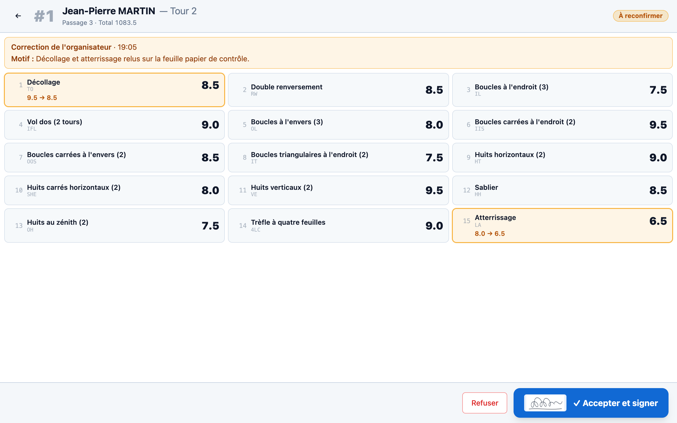The image size is (677, 423).
Task: Select the Vol dos (2 tours) card
Action: click(x=115, y=125)
